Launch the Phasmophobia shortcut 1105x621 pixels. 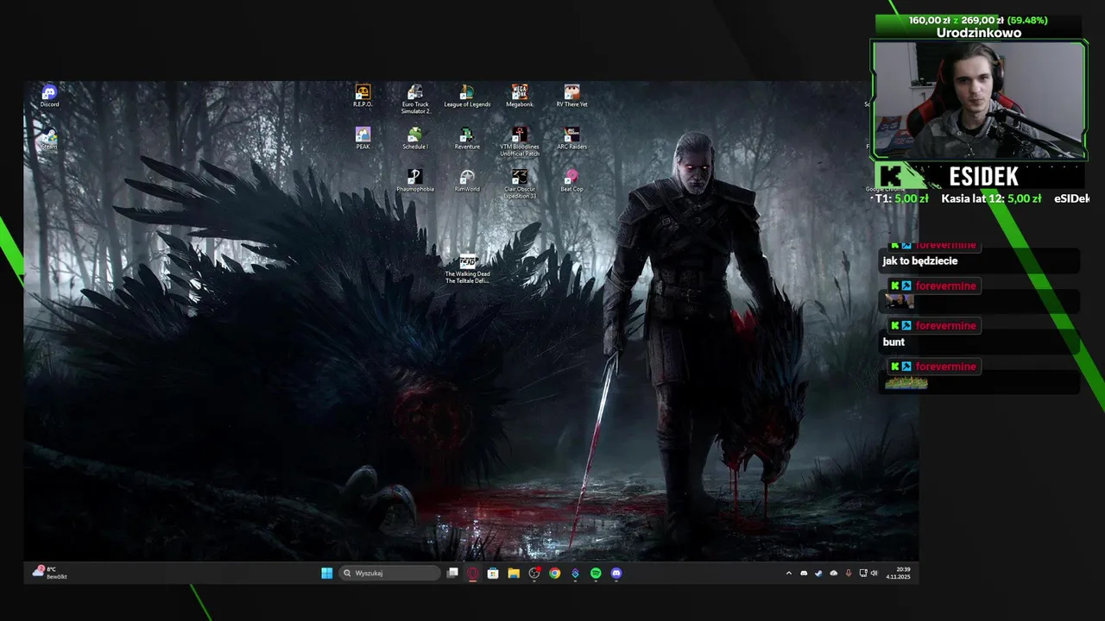click(x=415, y=180)
